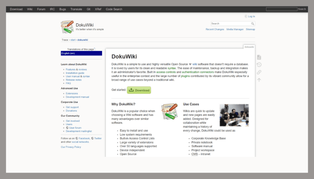Click the globe icon beside Twitter
This screenshot has width=314, height=179.
[92, 138]
